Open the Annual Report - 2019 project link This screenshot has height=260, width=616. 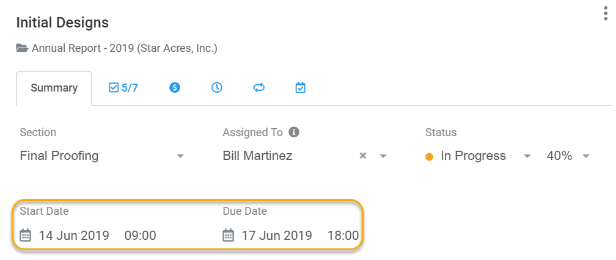pos(125,49)
